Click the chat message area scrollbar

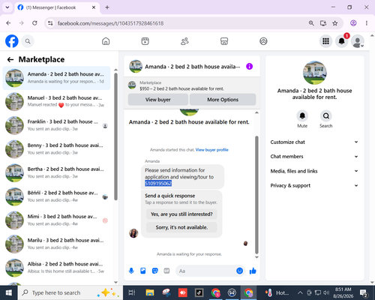coord(256,195)
